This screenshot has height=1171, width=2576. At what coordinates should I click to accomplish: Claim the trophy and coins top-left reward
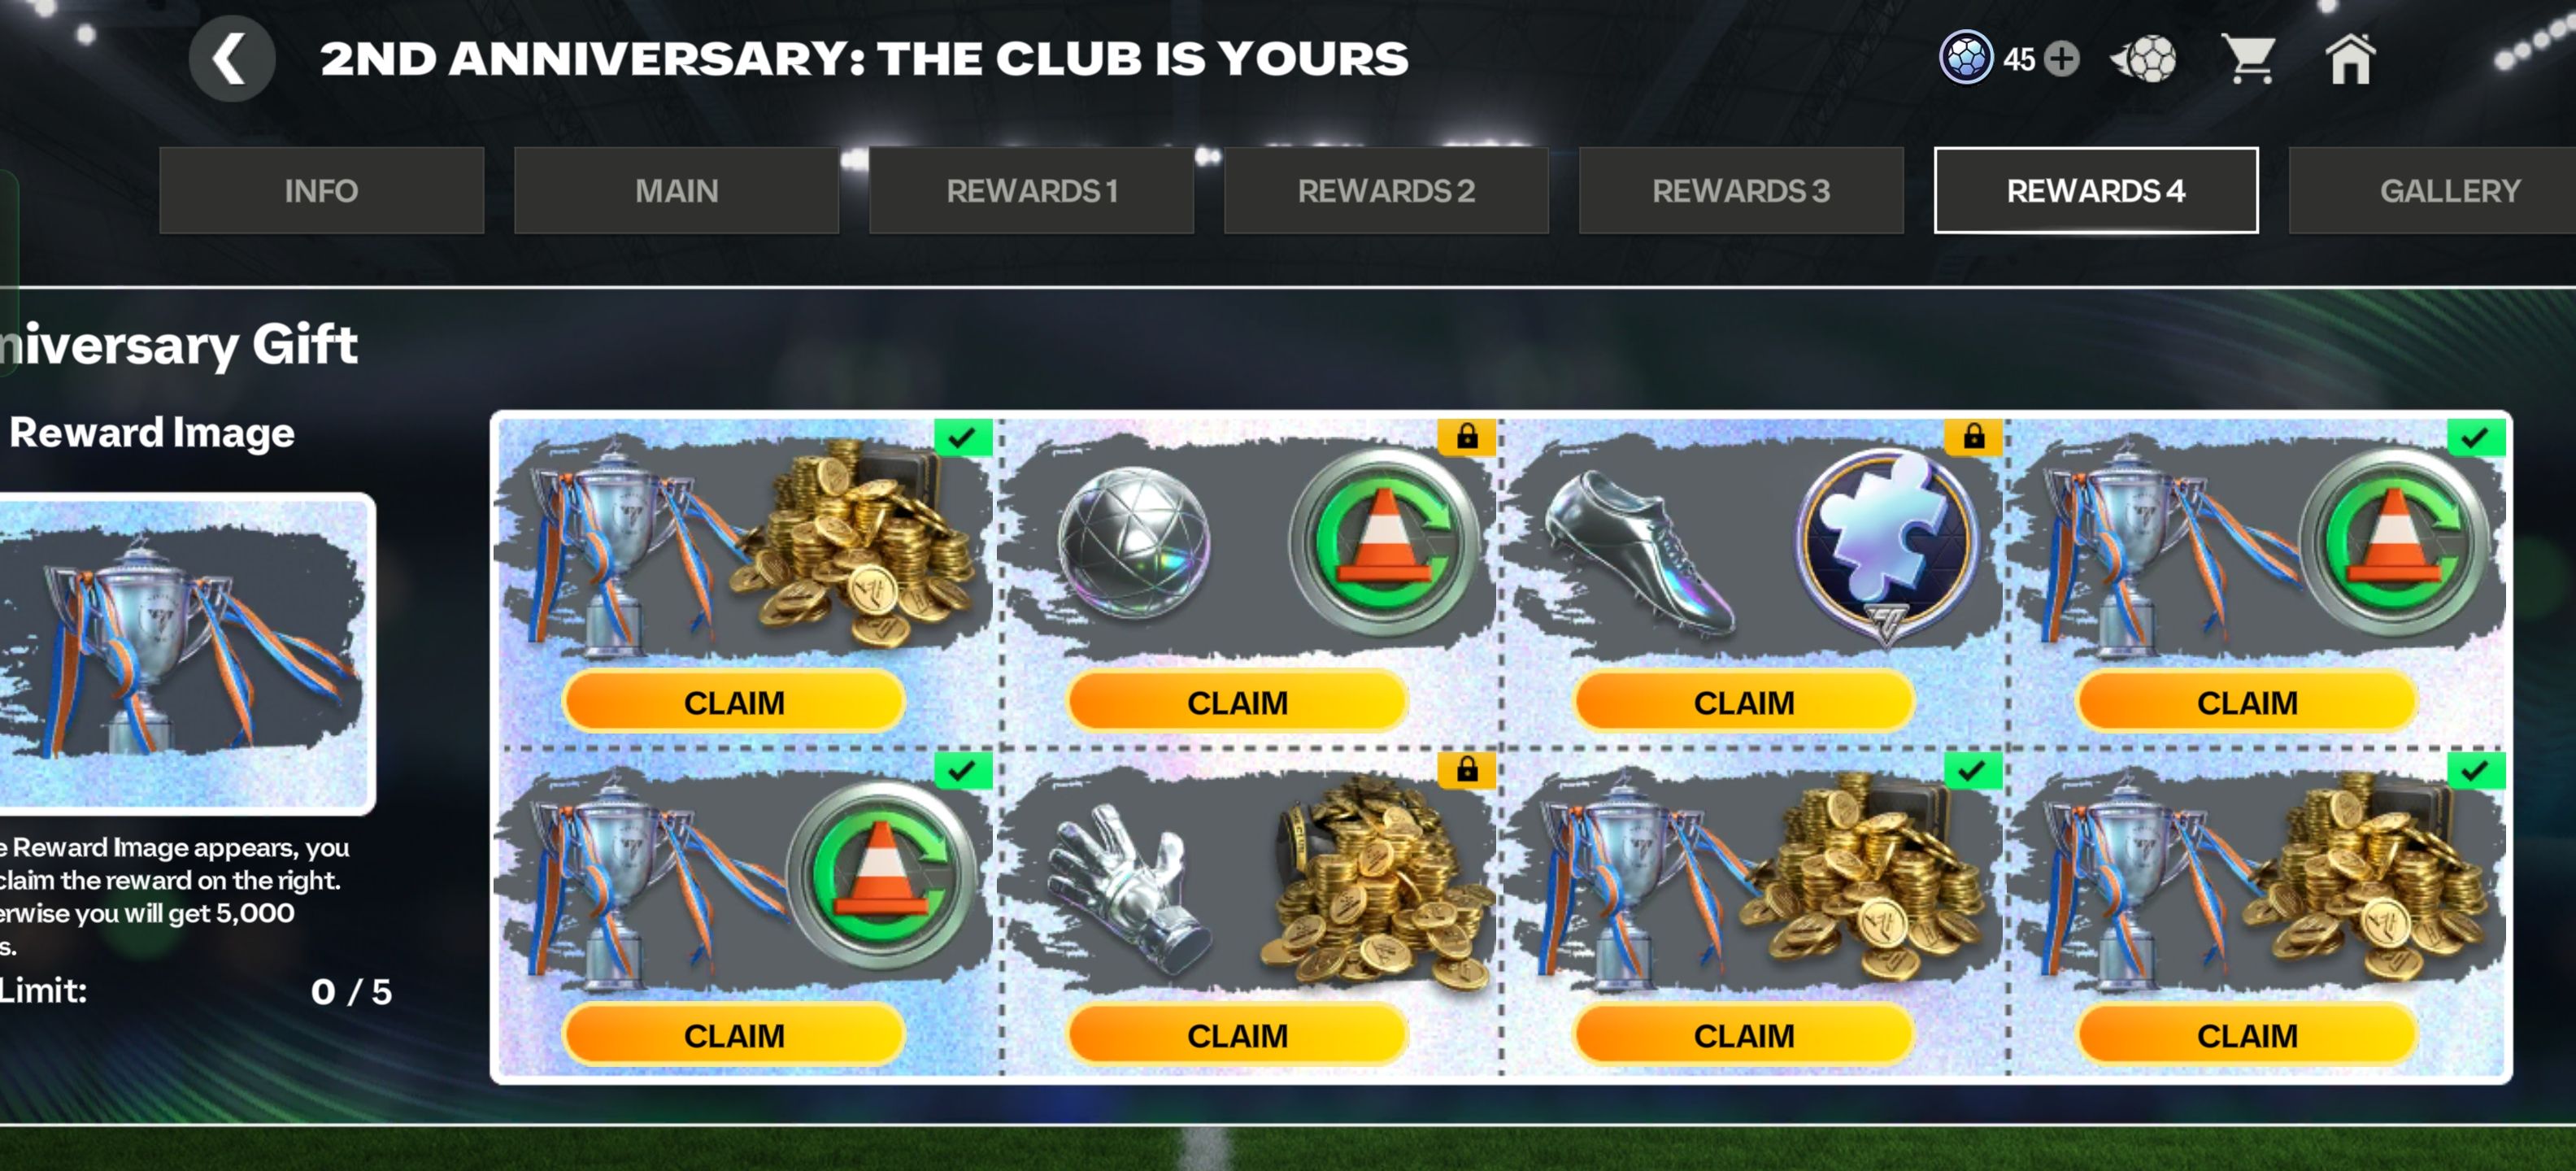tap(734, 703)
